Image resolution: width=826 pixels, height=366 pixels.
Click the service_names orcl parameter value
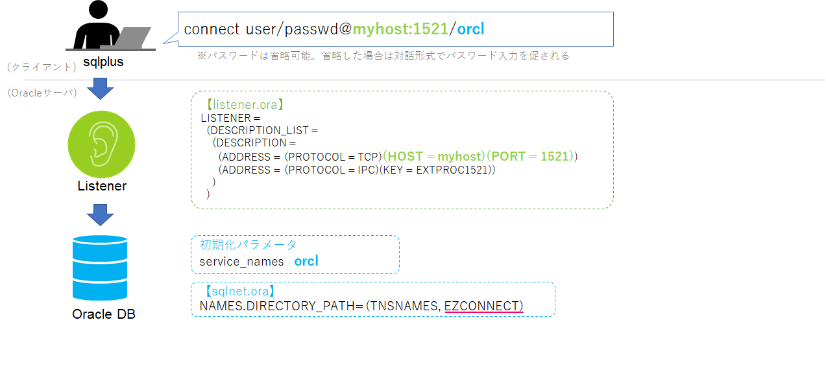306,261
